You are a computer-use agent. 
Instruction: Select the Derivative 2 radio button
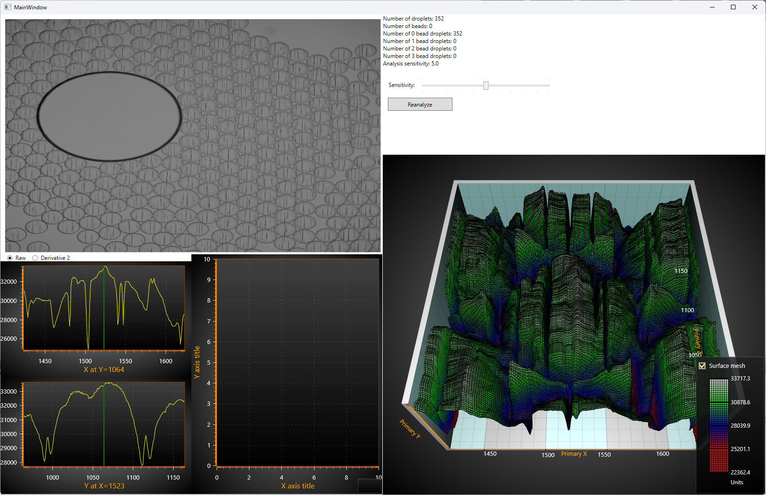coord(35,258)
